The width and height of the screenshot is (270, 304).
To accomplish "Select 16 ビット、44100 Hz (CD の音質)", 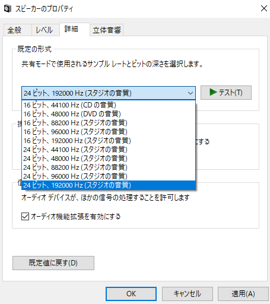I will click(x=109, y=105).
